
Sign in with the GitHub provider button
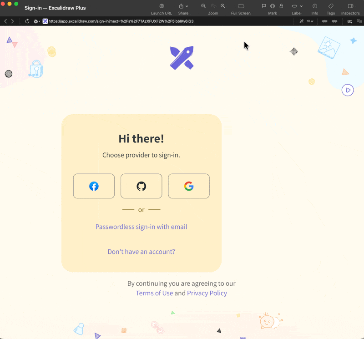pyautogui.click(x=141, y=186)
